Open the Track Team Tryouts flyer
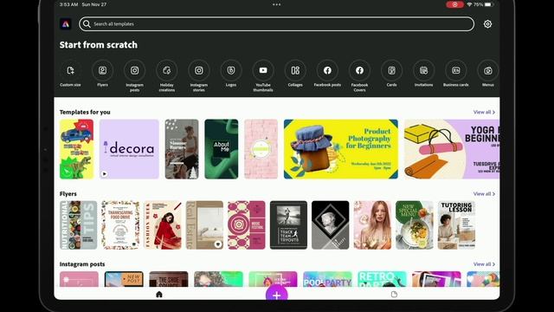 288,225
